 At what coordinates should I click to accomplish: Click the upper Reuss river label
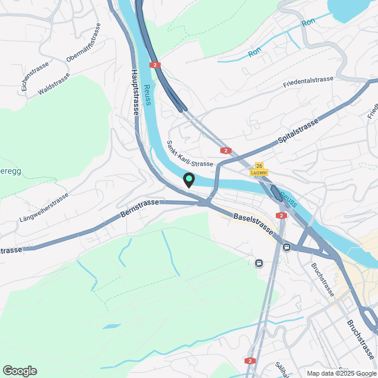[x=147, y=94]
